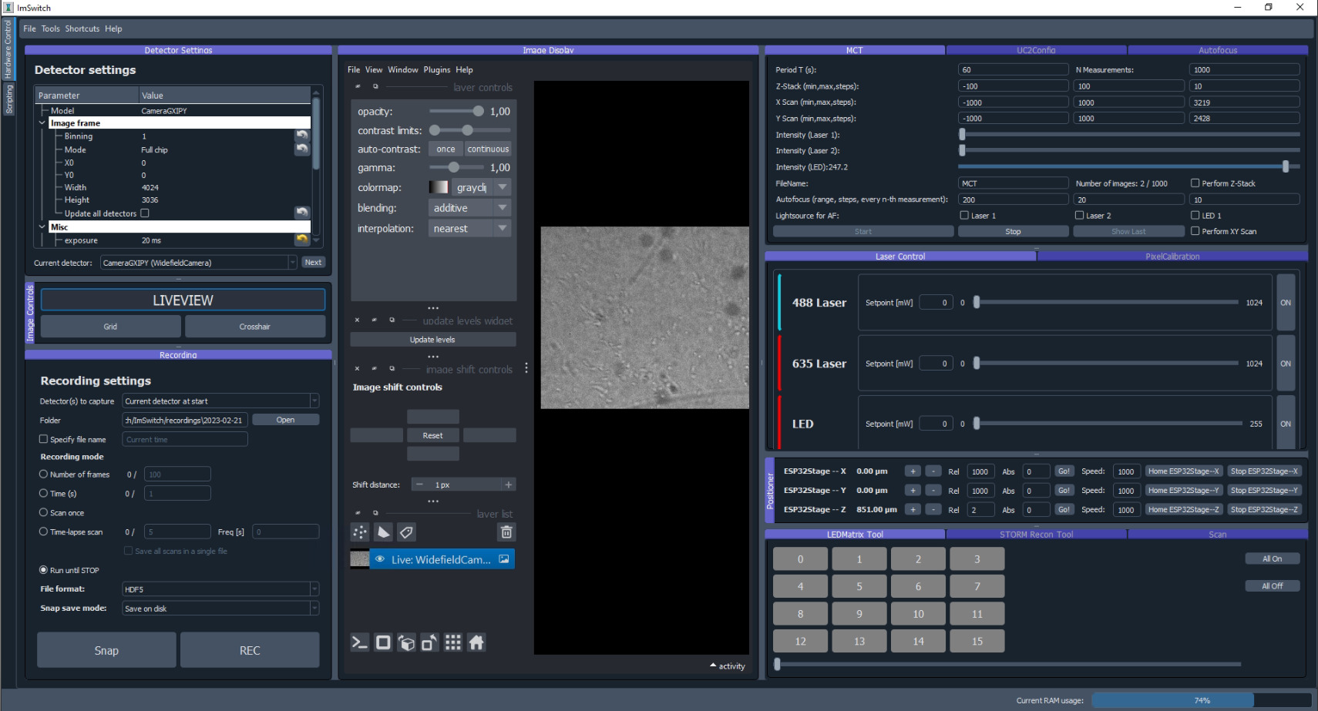This screenshot has height=711, width=1318.
Task: Open the napari console icon
Action: coord(360,642)
